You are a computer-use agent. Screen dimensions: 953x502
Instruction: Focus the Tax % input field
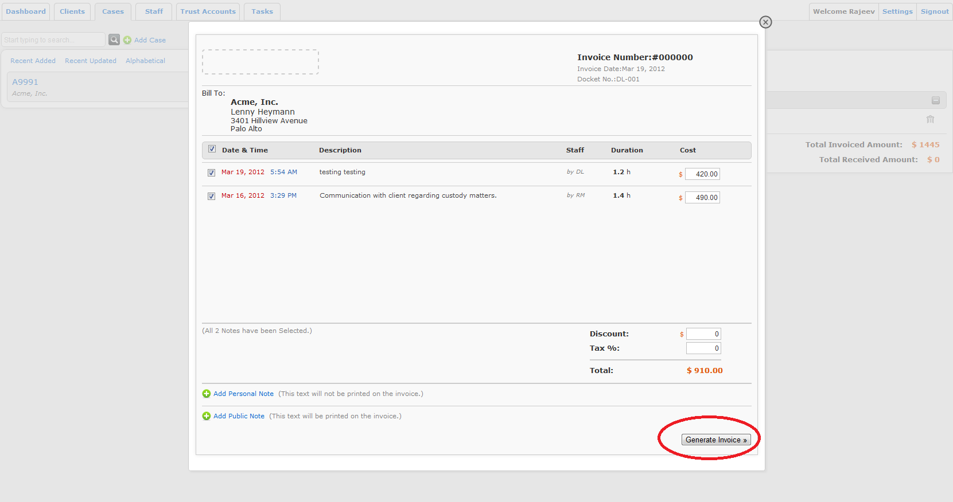pos(703,348)
